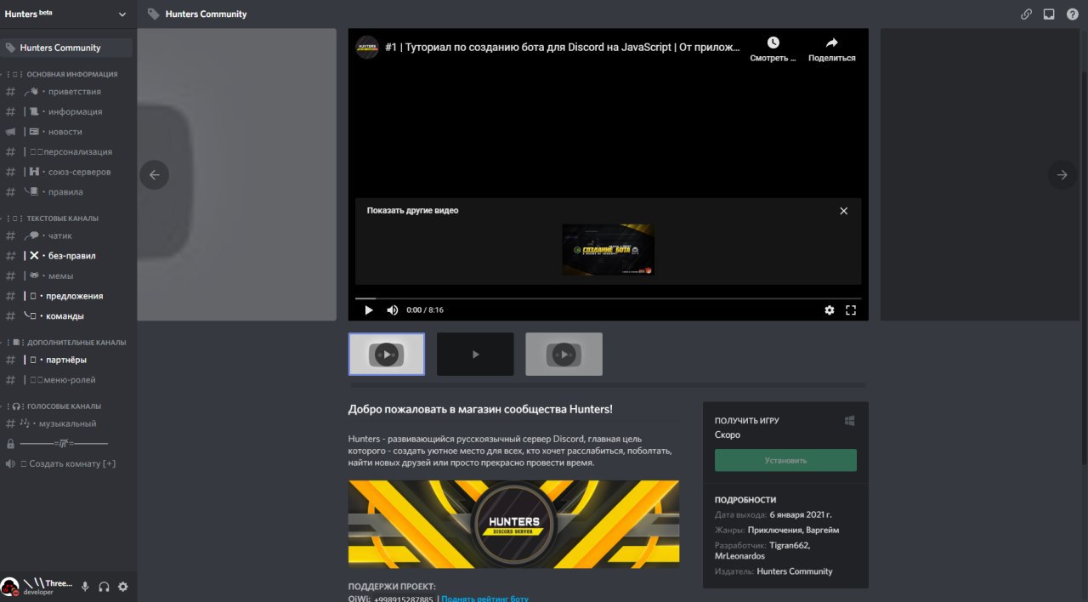
Task: Click the release date 6 января 2021 г.
Action: (801, 514)
